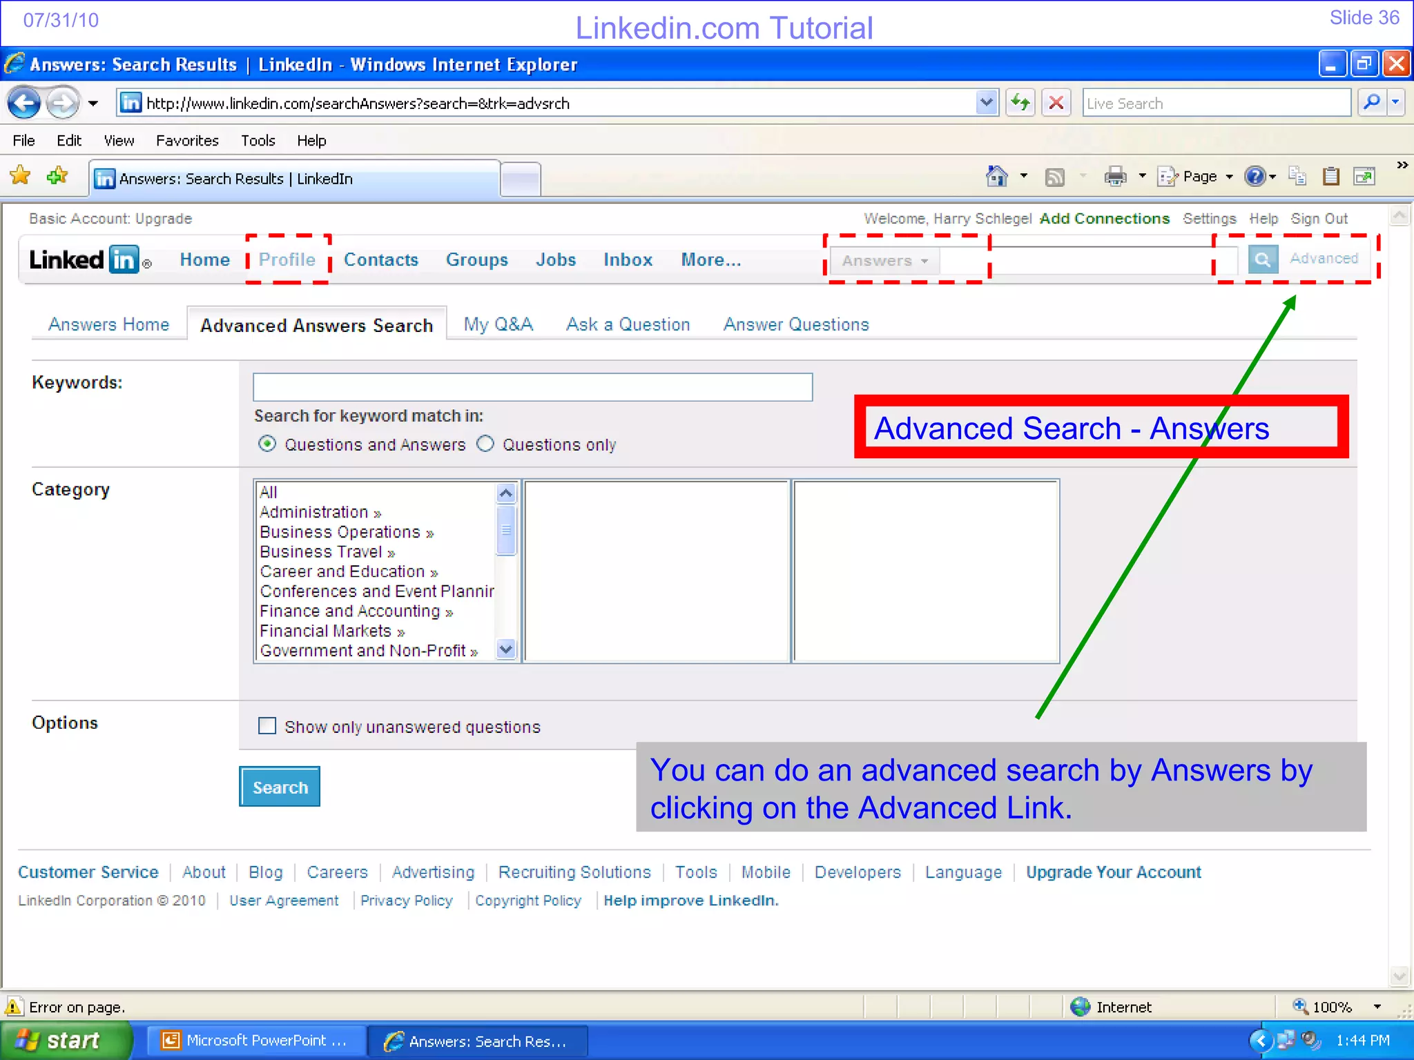This screenshot has height=1060, width=1414.
Task: Click Answers Search Res taskbar button
Action: 478,1041
